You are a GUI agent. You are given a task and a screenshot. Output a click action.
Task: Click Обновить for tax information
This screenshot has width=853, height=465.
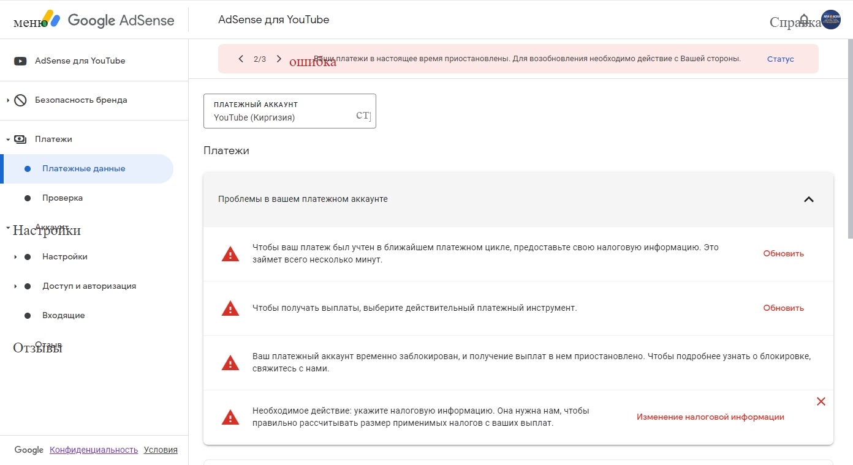(783, 254)
